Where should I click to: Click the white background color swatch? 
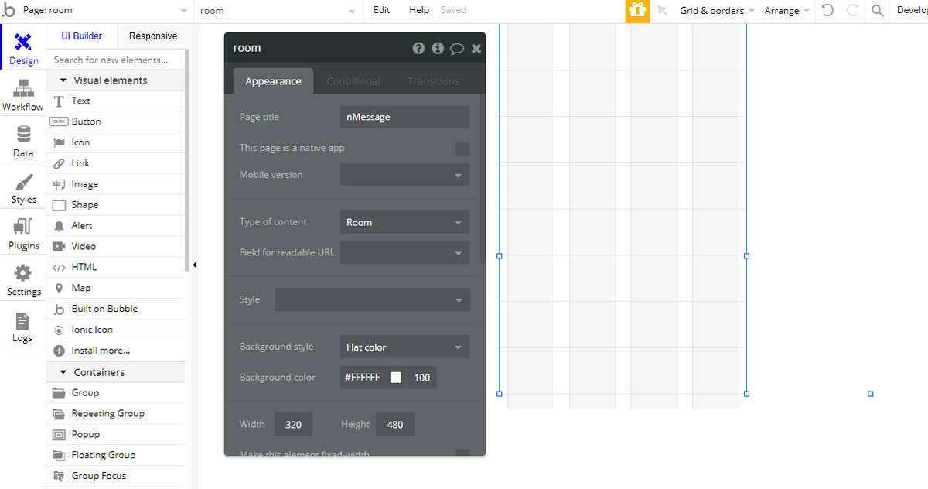(396, 378)
